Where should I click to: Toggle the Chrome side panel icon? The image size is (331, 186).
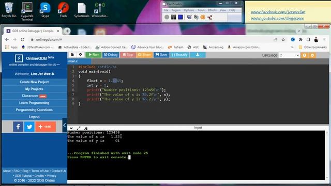pyautogui.click(x=308, y=40)
